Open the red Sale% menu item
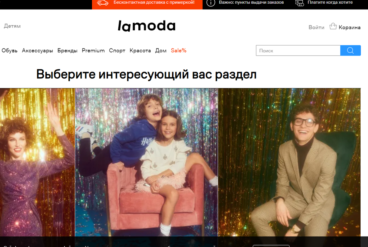This screenshot has height=247, width=368. [179, 51]
